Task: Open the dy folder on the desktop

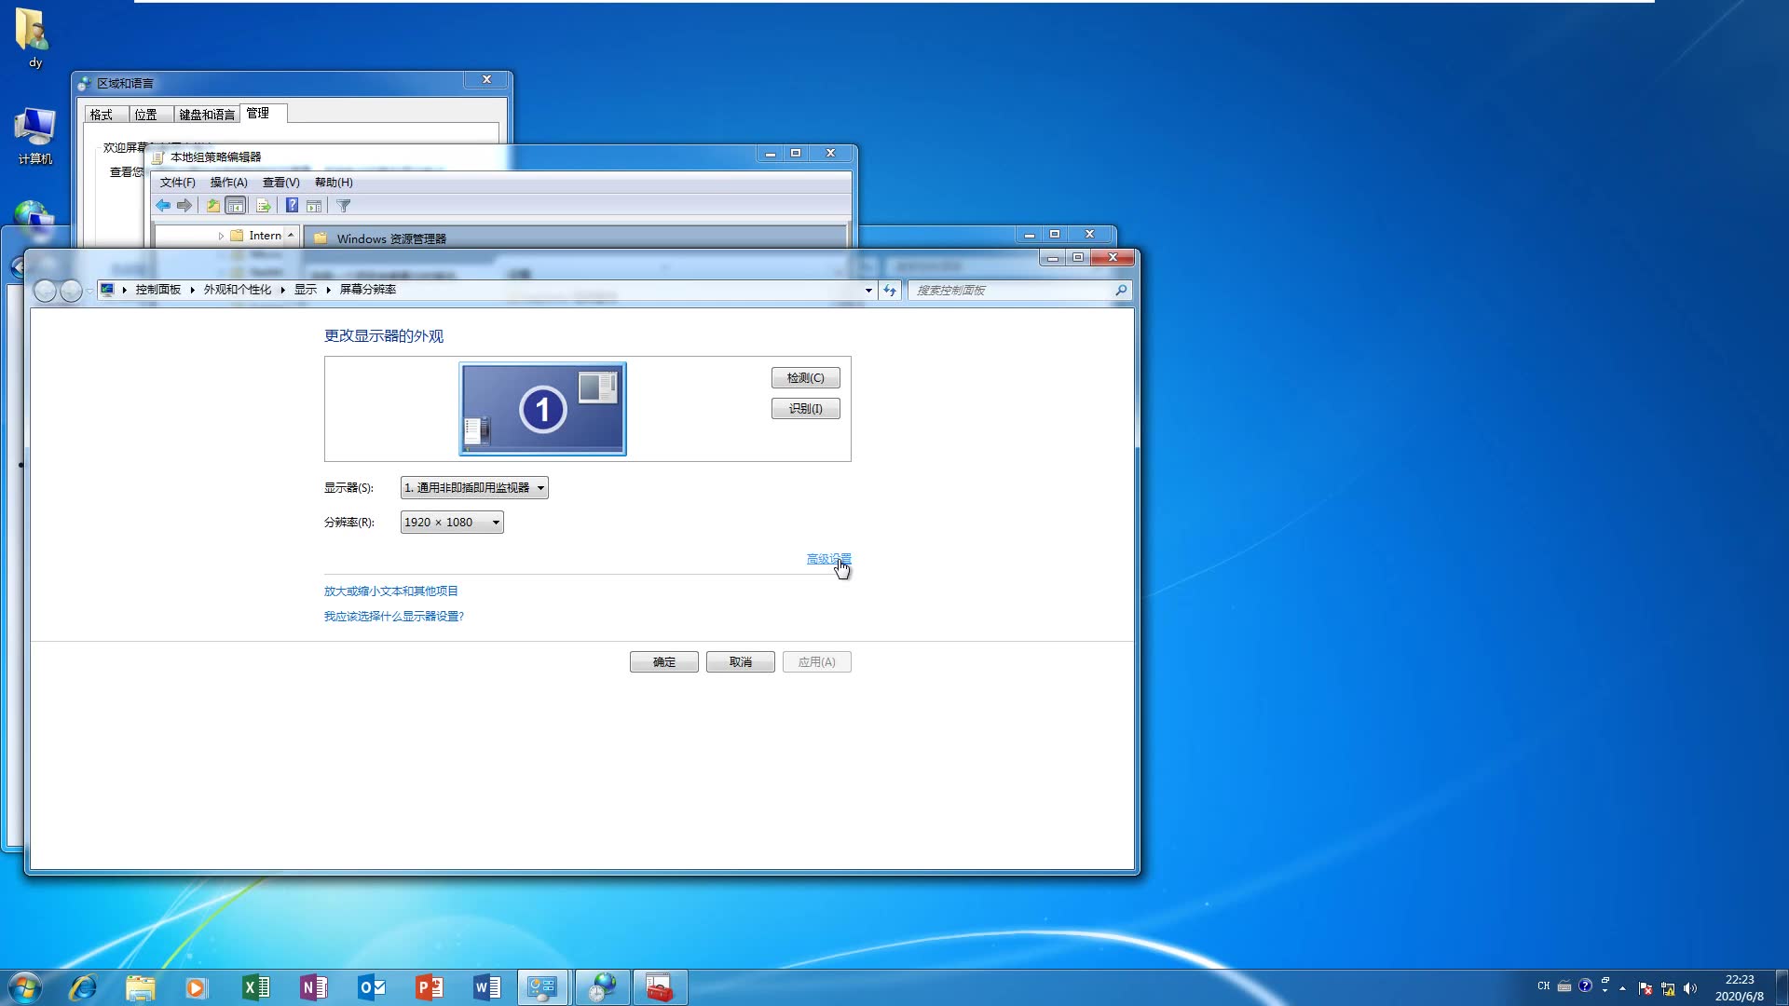Action: (34, 38)
